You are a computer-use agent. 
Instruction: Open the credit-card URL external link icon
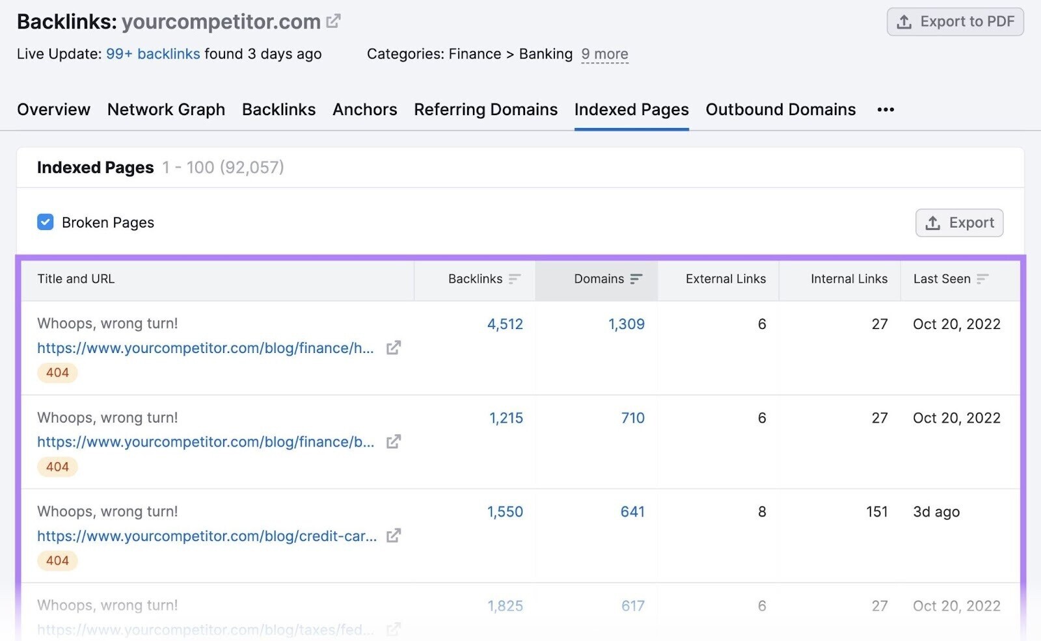393,536
